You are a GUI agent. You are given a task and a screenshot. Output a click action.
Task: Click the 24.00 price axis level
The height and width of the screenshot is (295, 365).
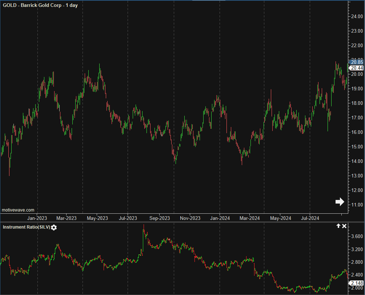pyautogui.click(x=357, y=16)
